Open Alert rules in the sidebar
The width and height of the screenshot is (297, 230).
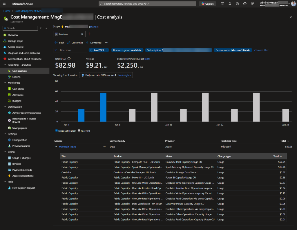pos(18,95)
